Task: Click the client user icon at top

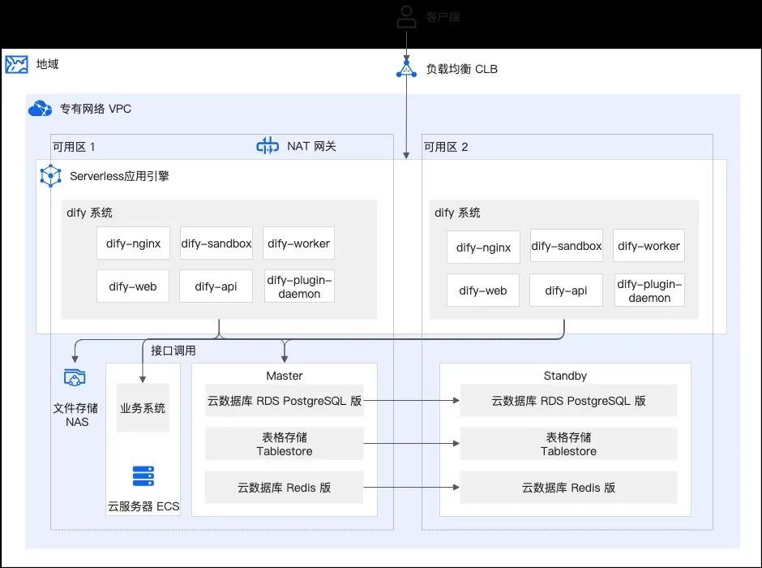Action: pyautogui.click(x=406, y=17)
